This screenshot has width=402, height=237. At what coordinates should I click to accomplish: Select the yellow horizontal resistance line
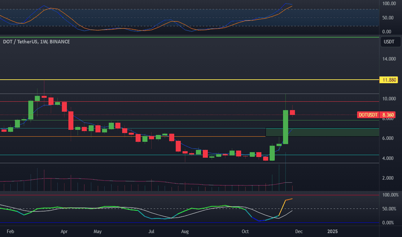pos(189,80)
